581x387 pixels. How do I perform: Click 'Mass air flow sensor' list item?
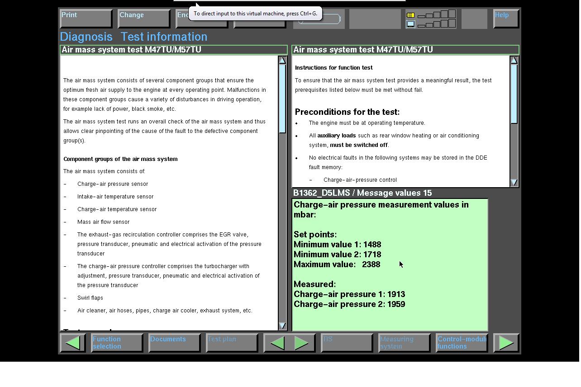[x=104, y=222]
